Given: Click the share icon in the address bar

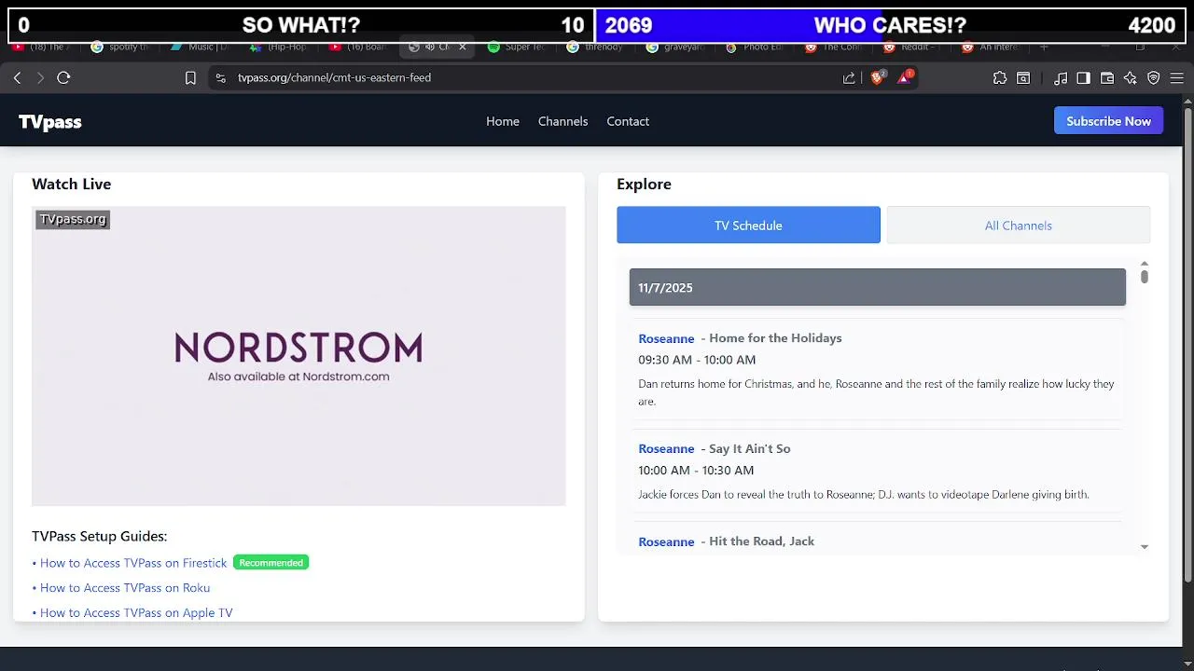Looking at the screenshot, I should pos(849,78).
